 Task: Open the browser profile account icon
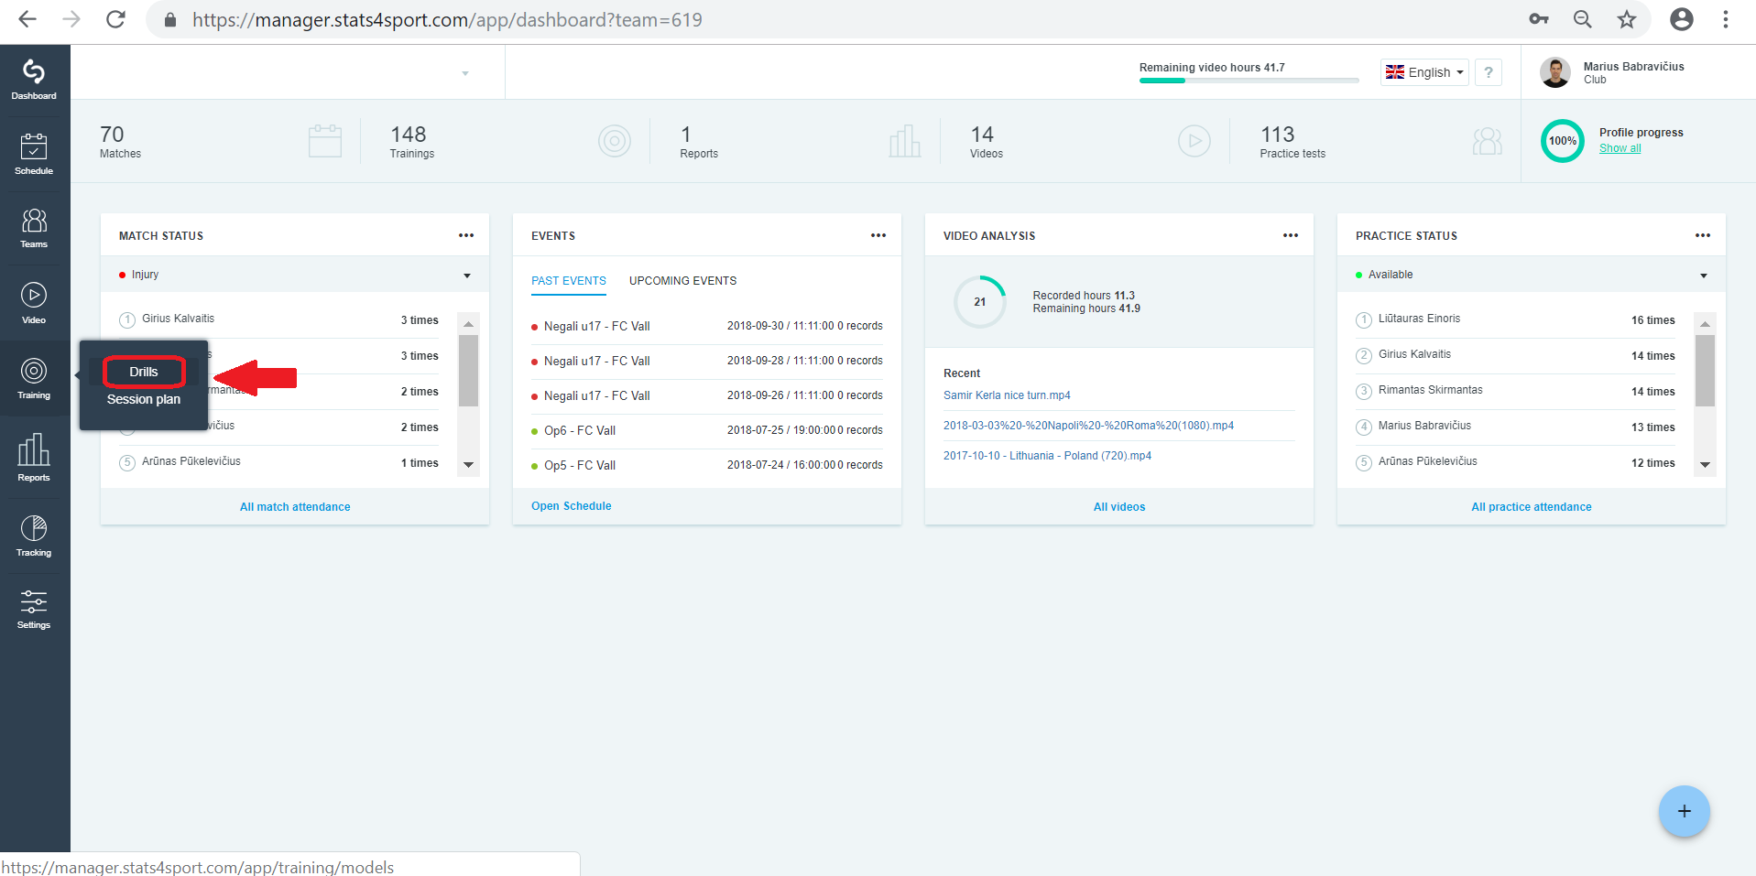tap(1682, 19)
